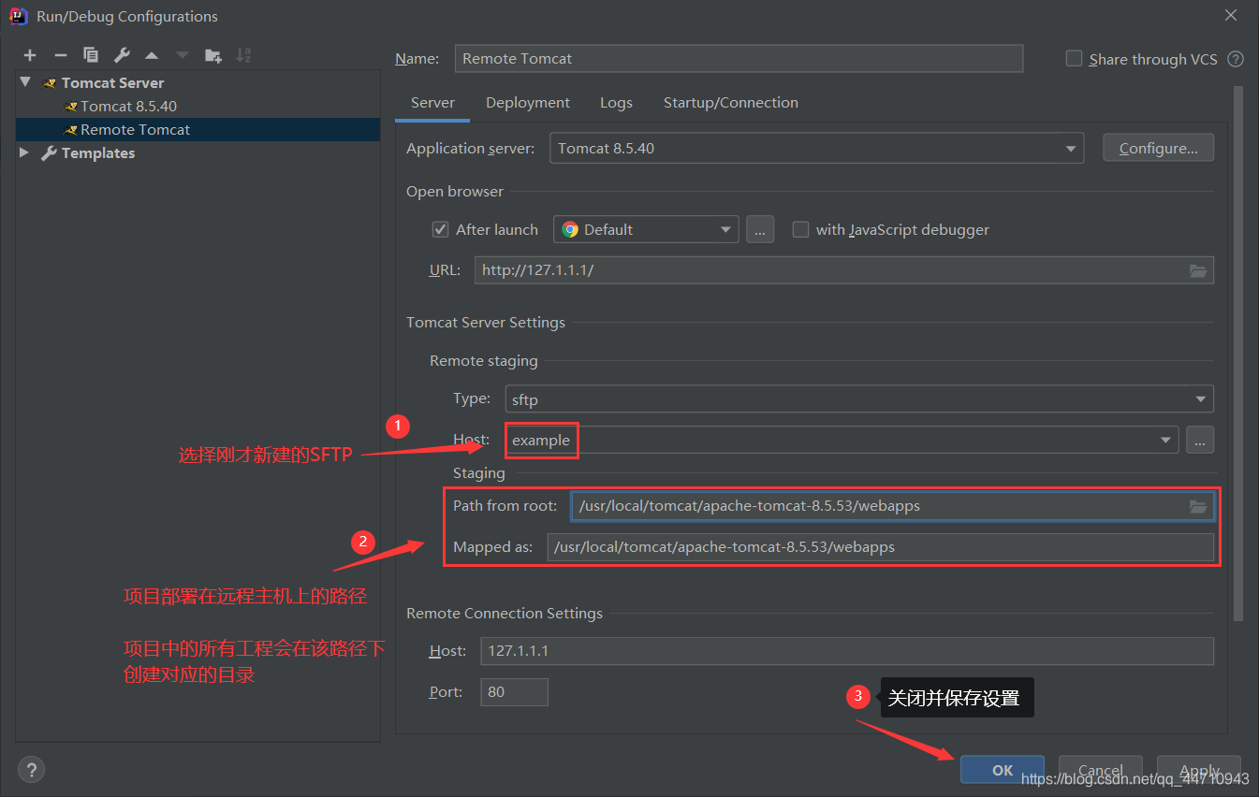
Task: Click the Apply button
Action: click(x=1199, y=770)
